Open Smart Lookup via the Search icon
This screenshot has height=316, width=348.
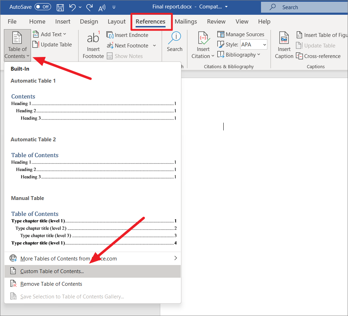pos(174,41)
